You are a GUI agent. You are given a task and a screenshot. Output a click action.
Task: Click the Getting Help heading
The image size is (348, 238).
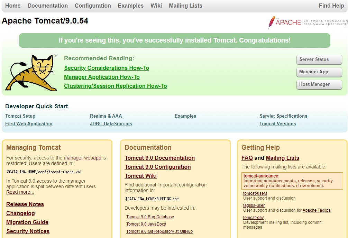(260, 148)
